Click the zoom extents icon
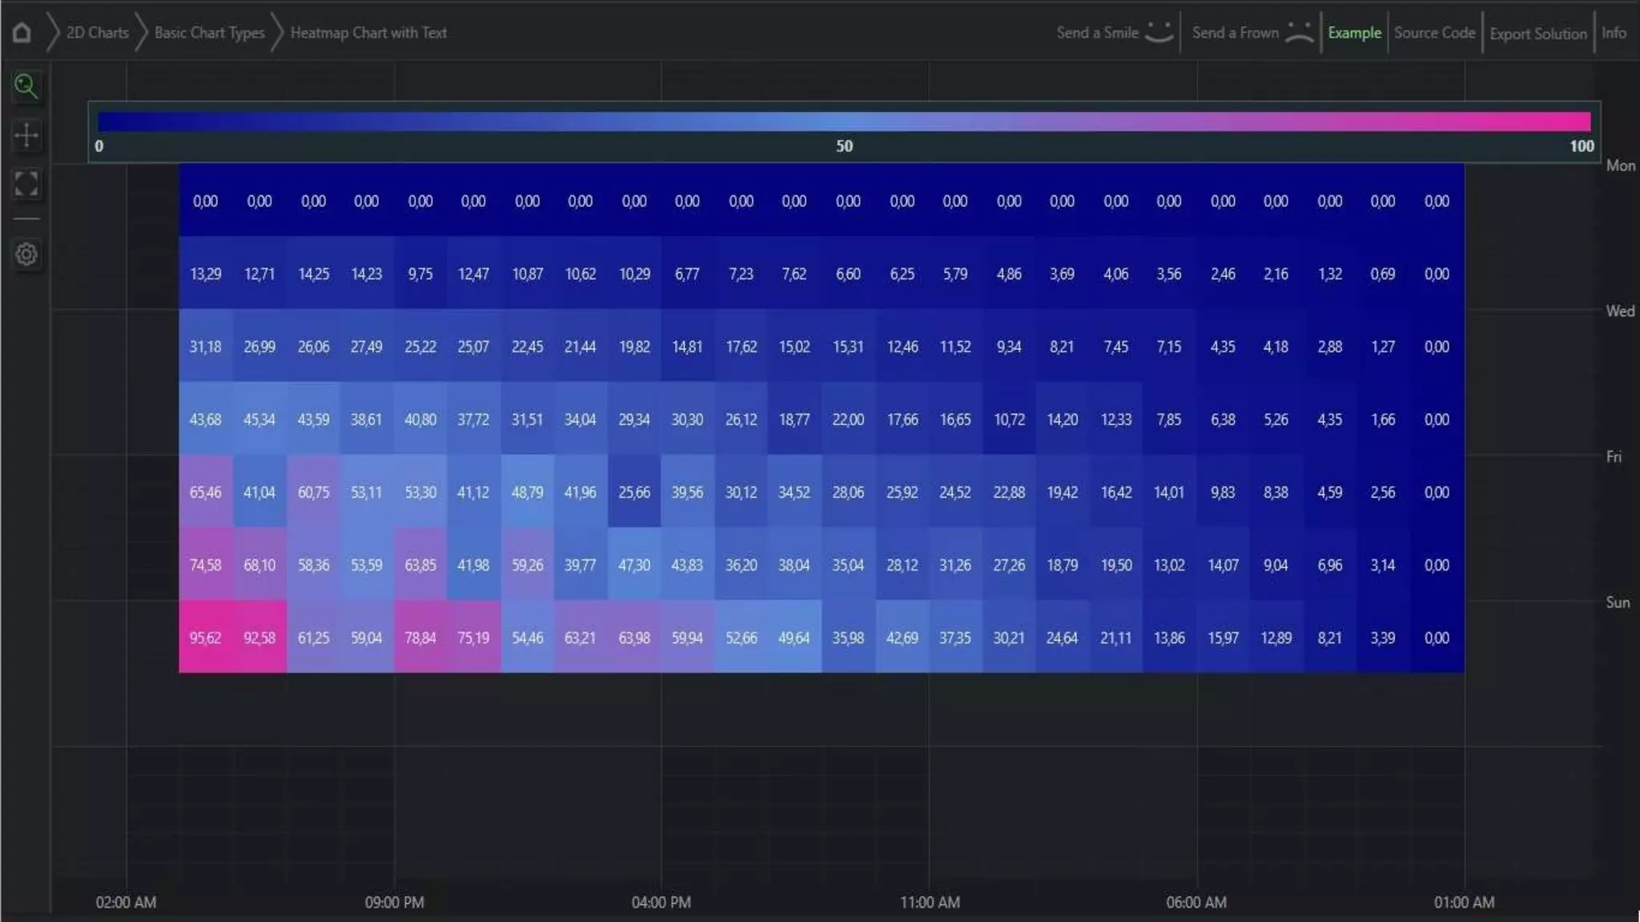 [26, 184]
